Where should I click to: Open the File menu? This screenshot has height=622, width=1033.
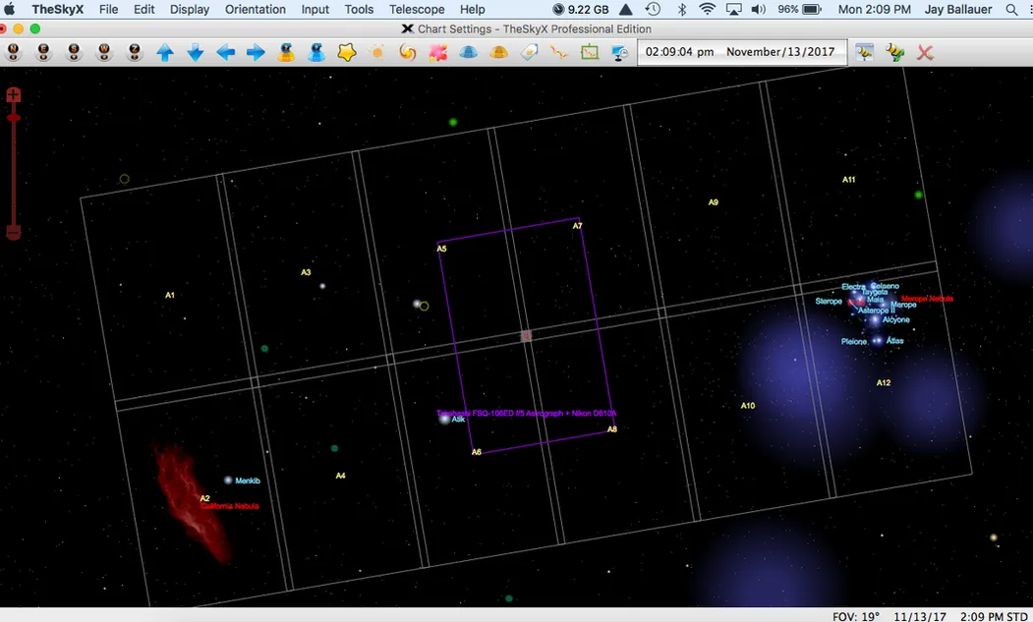pos(109,9)
